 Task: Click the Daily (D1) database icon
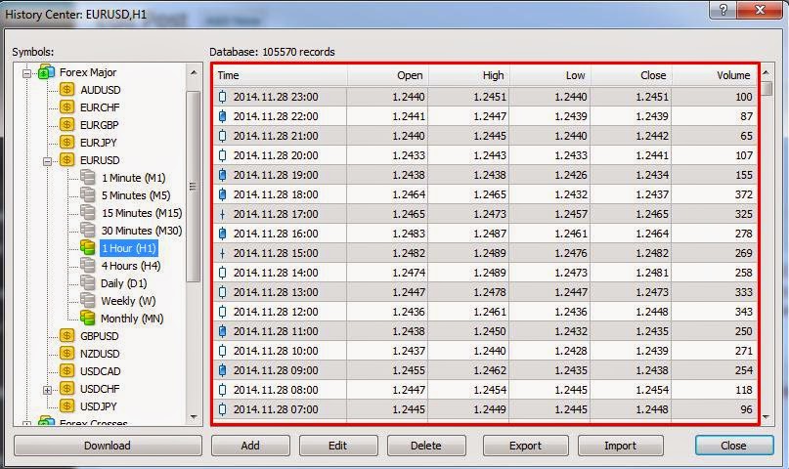pyautogui.click(x=88, y=282)
